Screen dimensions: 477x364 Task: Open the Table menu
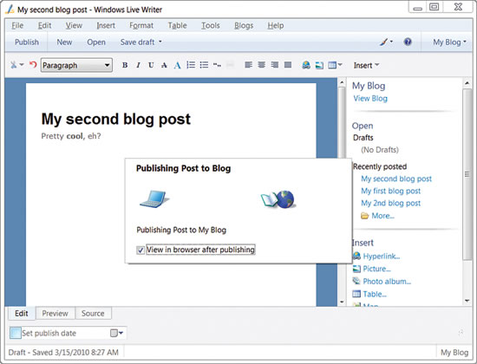(x=177, y=25)
